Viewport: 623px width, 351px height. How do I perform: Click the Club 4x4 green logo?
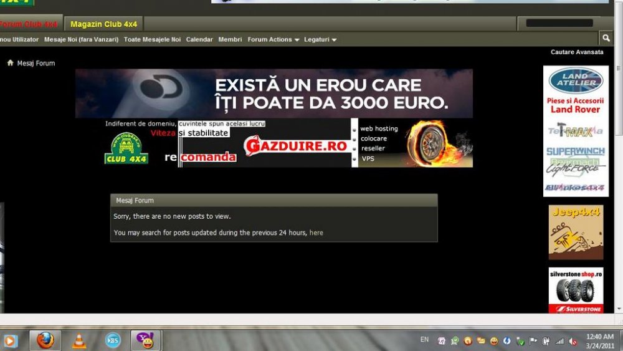point(126,150)
